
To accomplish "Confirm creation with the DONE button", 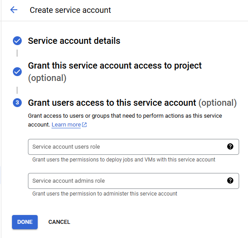I will pos(25,222).
